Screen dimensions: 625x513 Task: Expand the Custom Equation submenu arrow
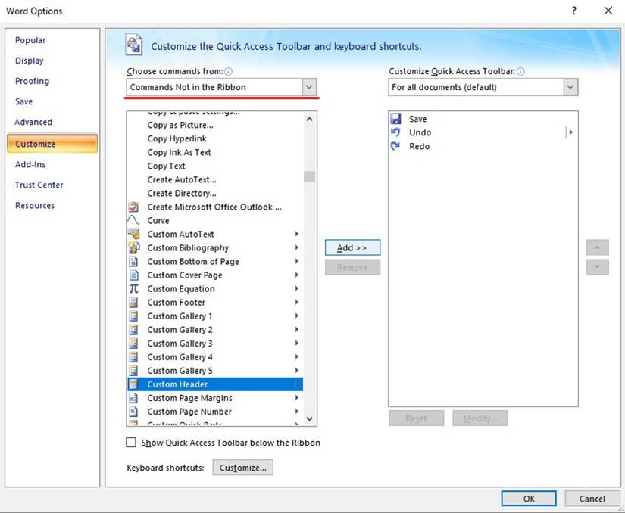tap(296, 288)
